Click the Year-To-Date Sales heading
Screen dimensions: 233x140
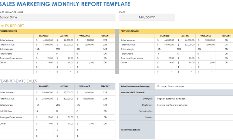click(x=18, y=81)
